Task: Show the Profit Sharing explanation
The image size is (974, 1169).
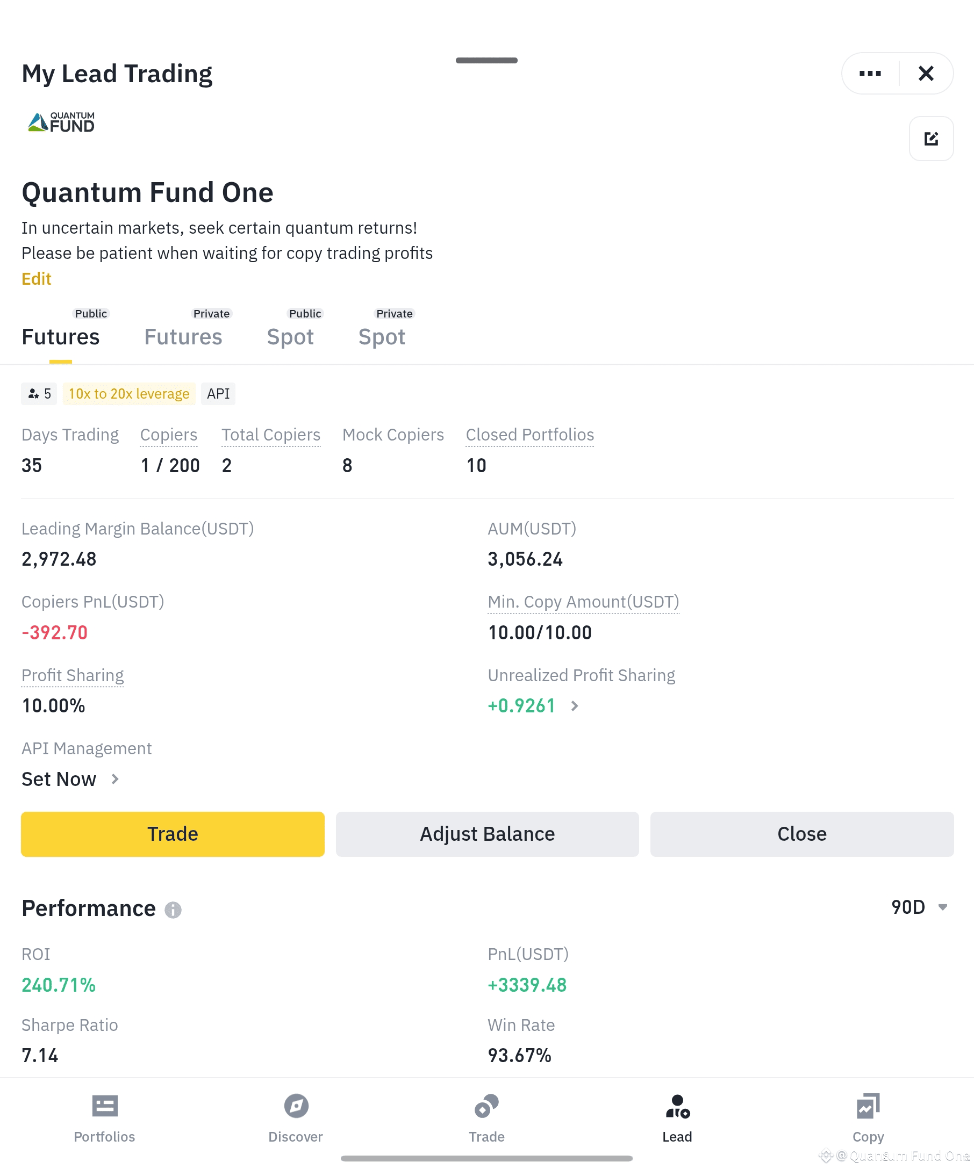Action: coord(73,675)
